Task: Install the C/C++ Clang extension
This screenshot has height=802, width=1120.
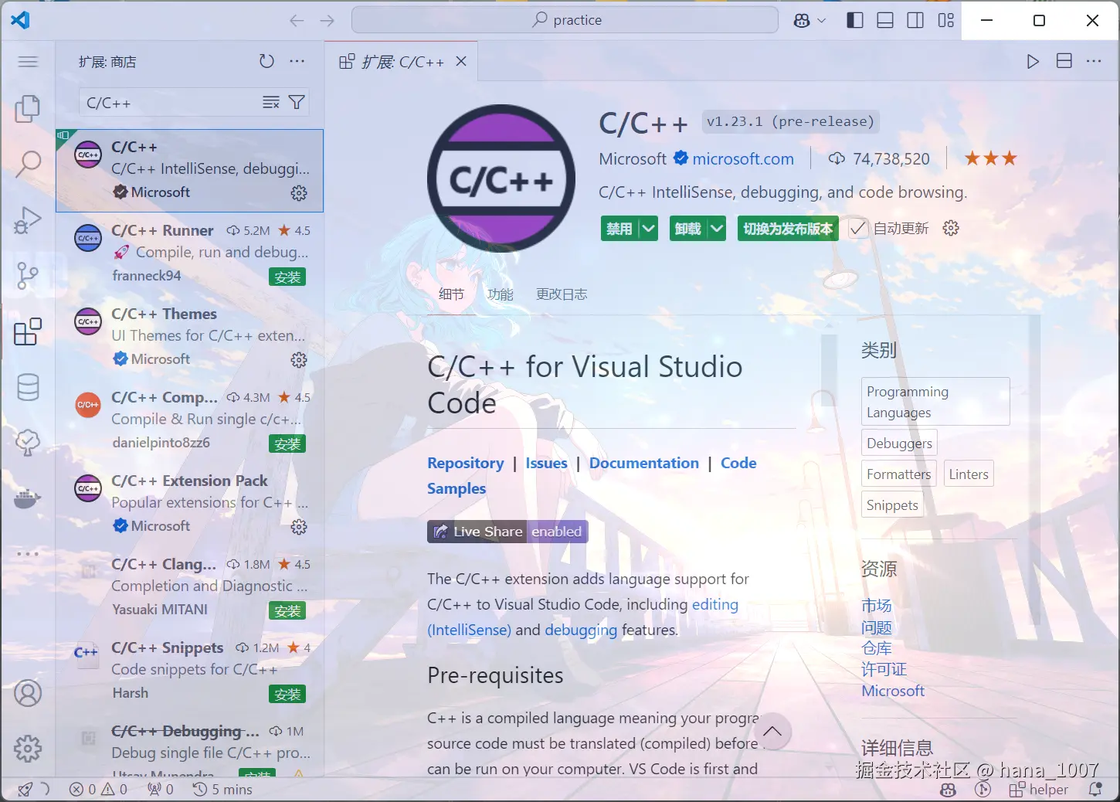Action: 287,610
